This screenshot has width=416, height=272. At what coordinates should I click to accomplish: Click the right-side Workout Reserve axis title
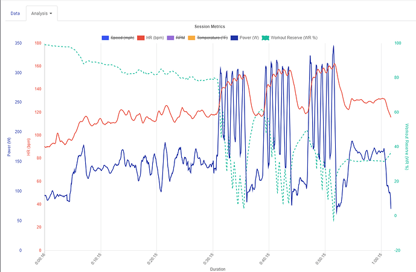(x=406, y=146)
